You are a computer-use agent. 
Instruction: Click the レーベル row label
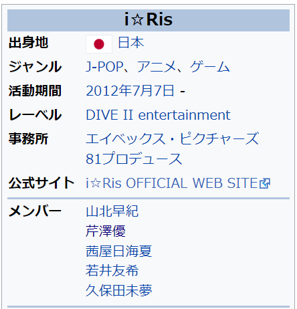coord(35,115)
